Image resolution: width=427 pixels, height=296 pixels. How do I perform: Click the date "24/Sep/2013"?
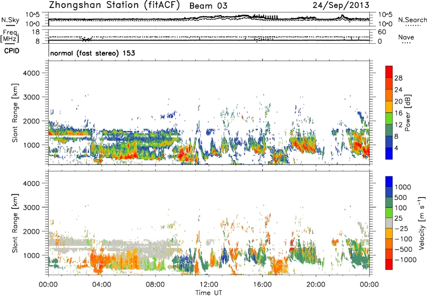[x=341, y=5]
